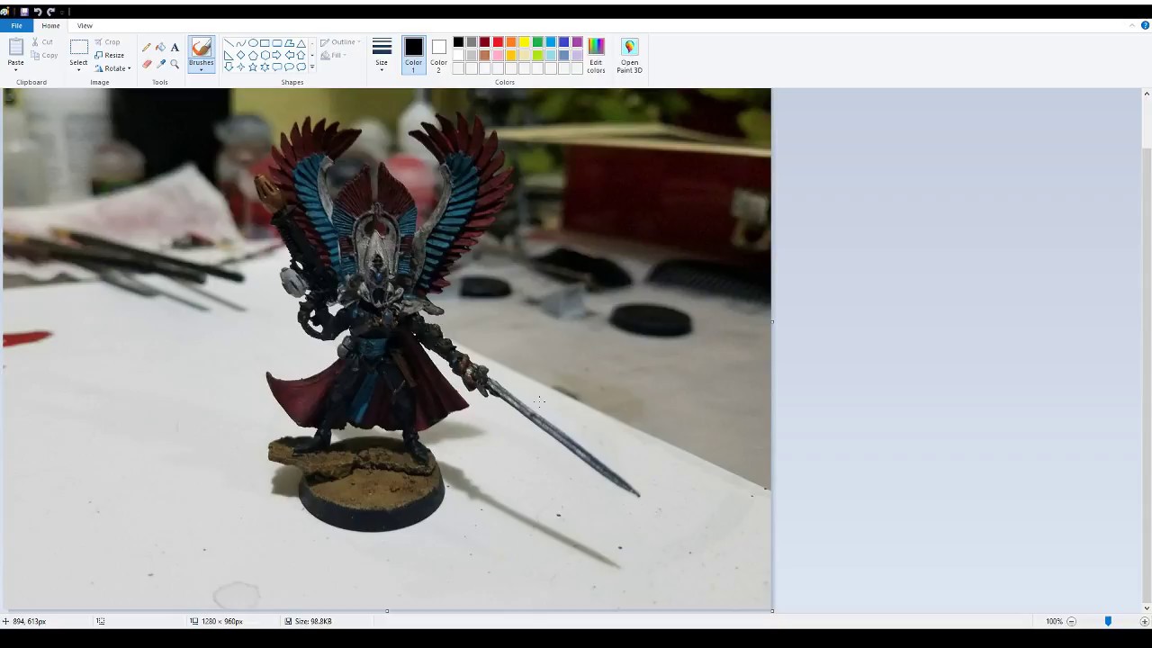Open Paint Help question mark icon

pos(1145,25)
